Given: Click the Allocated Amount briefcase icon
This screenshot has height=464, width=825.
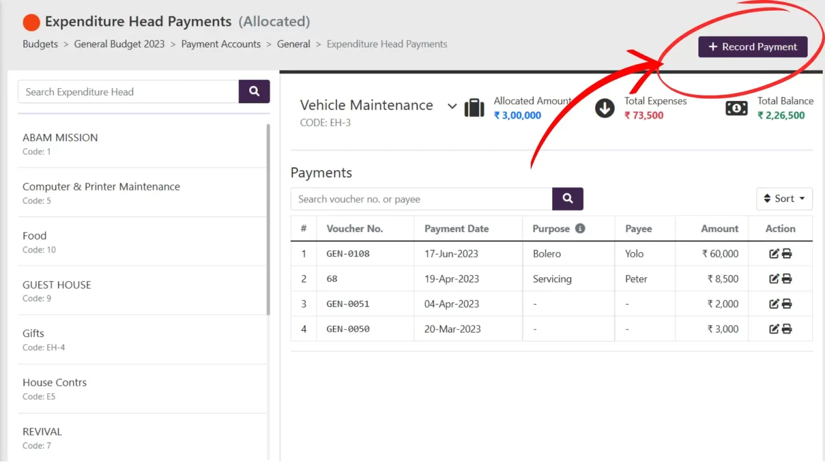Looking at the screenshot, I should click(474, 108).
